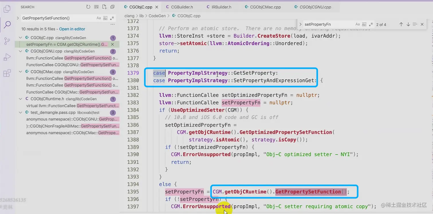
Task: Refresh the search results
Action: click(x=88, y=7)
